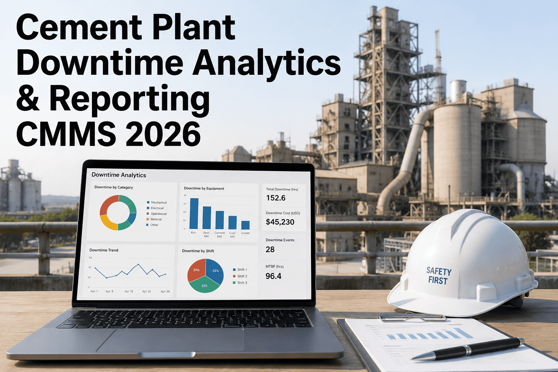Click the 'Downtime Events' label
Viewport: 558px width, 372px height.
(280, 240)
